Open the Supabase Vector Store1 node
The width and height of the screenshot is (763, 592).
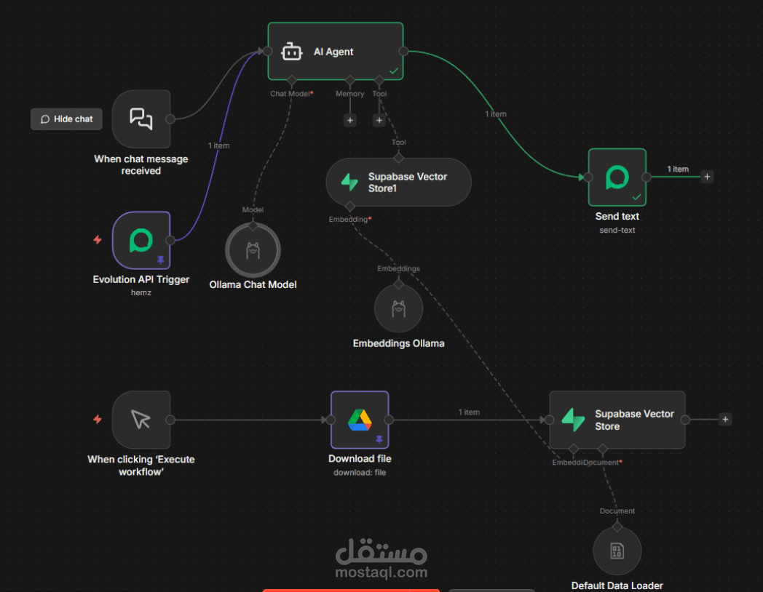point(398,183)
